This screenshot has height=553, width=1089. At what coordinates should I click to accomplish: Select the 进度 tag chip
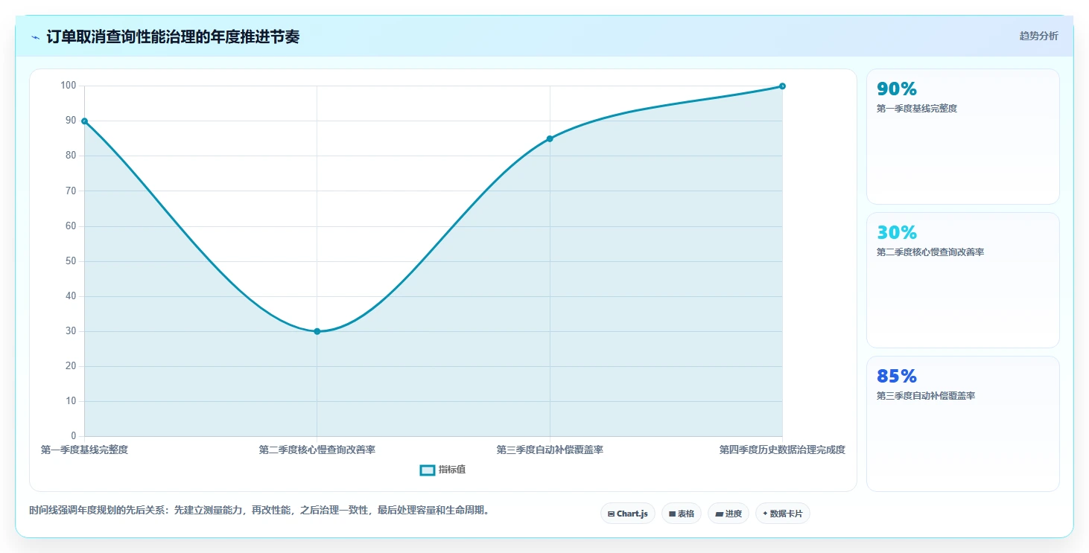[x=728, y=514]
